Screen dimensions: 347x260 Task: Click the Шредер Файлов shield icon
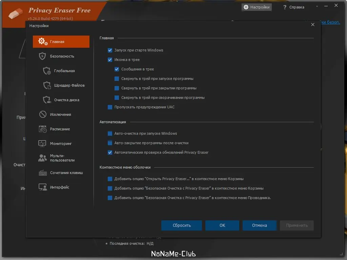tap(47, 85)
